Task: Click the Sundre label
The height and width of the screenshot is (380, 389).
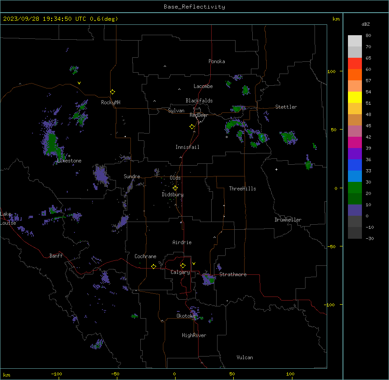Action: [x=132, y=176]
